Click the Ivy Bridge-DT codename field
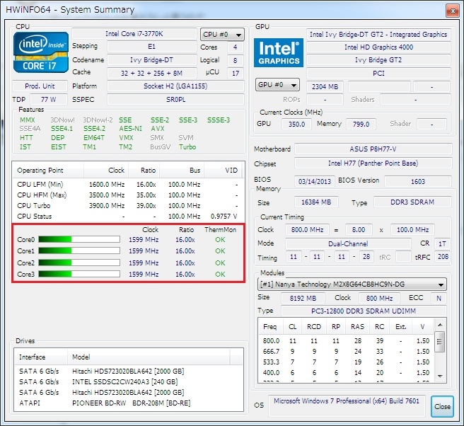 152,60
